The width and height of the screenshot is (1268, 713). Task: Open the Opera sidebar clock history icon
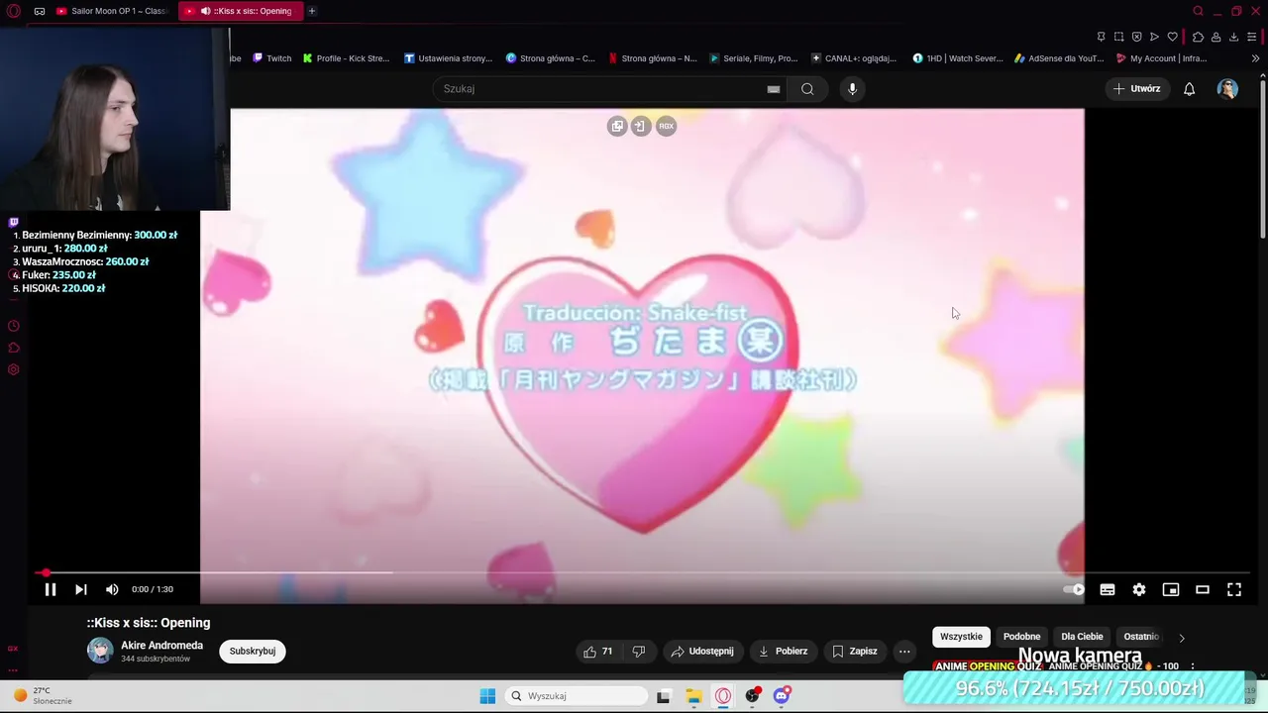(x=14, y=326)
